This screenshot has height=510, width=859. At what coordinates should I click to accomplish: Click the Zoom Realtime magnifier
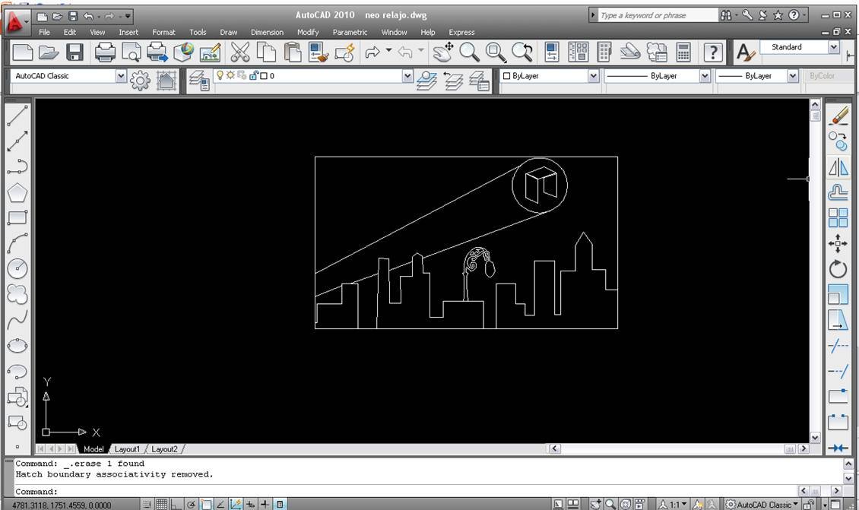point(470,52)
